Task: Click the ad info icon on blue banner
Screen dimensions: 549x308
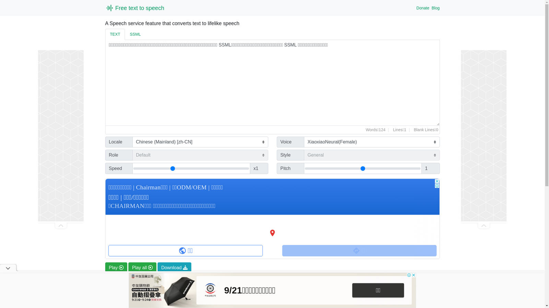Action: (x=437, y=186)
